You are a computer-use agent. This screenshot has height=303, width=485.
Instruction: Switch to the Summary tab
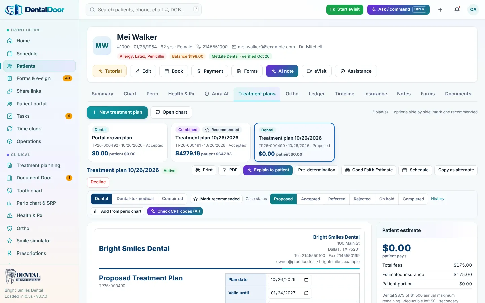102,94
